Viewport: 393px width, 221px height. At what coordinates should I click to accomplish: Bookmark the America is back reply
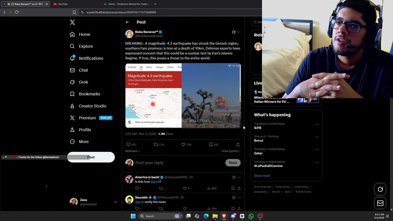pyautogui.click(x=233, y=188)
